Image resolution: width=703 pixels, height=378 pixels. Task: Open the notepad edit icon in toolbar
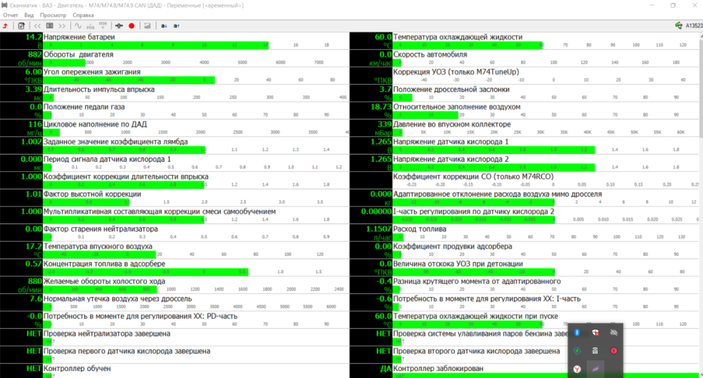tap(21, 26)
